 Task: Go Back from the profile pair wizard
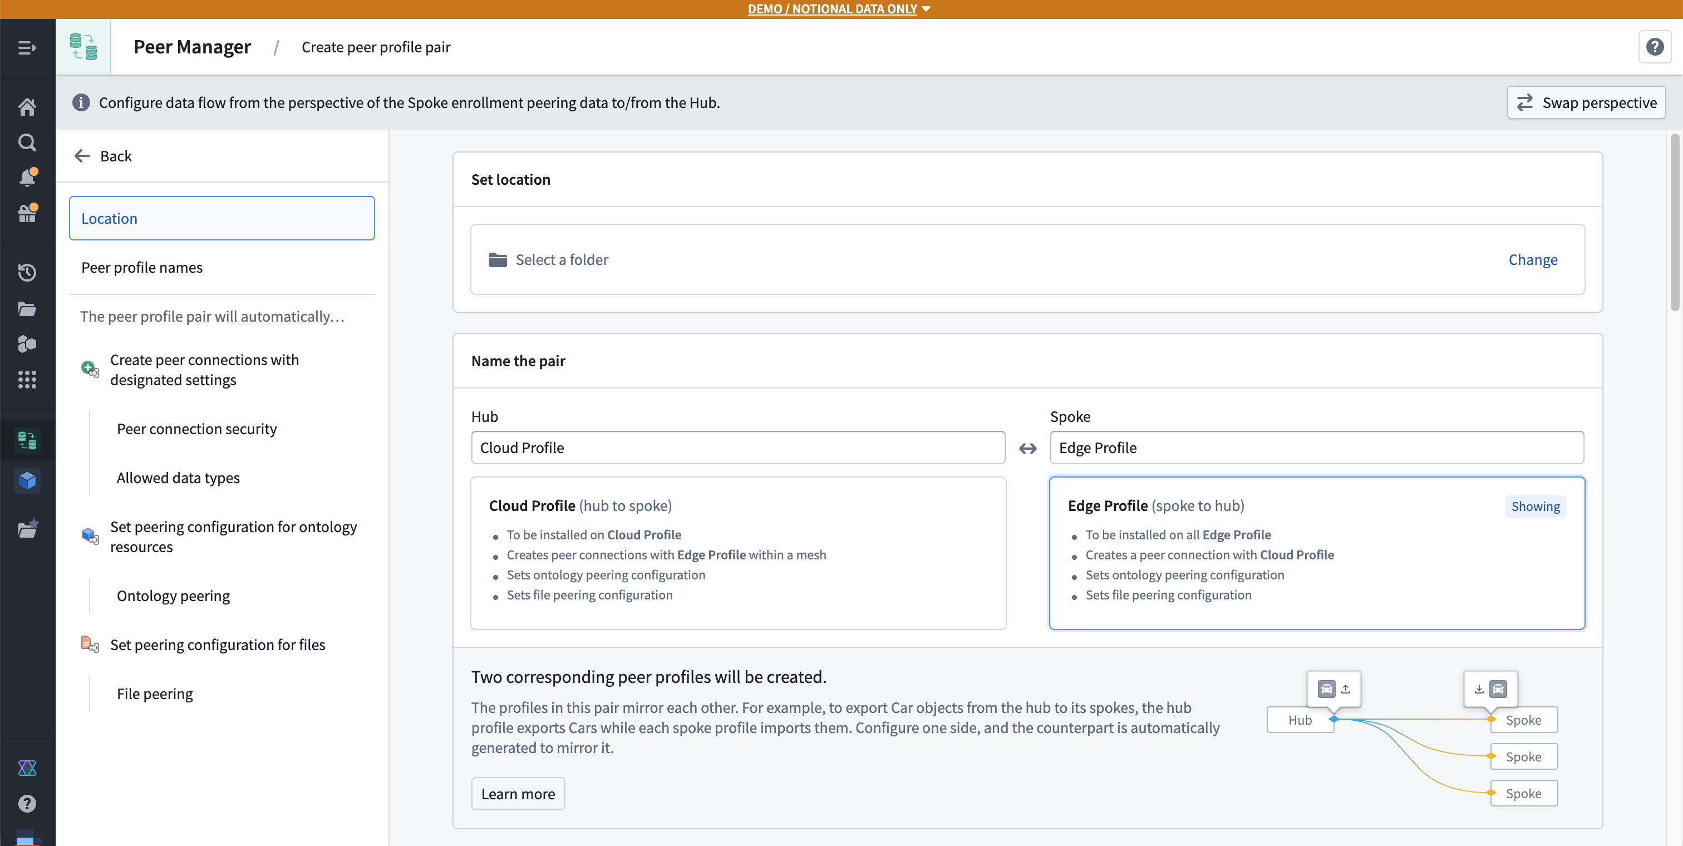click(x=103, y=156)
